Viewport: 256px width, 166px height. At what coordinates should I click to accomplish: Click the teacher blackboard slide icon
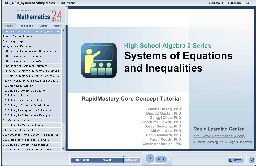[99, 60]
